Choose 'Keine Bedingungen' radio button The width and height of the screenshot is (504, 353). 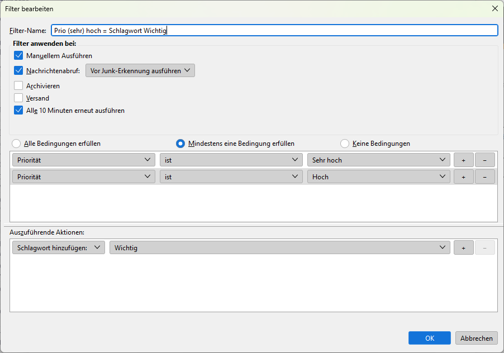coord(345,144)
